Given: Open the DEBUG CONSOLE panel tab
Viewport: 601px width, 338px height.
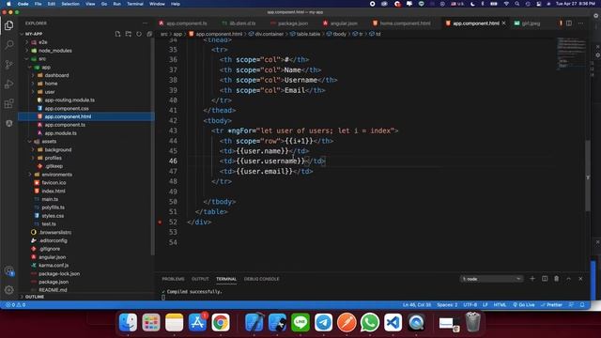Looking at the screenshot, I should tap(261, 279).
